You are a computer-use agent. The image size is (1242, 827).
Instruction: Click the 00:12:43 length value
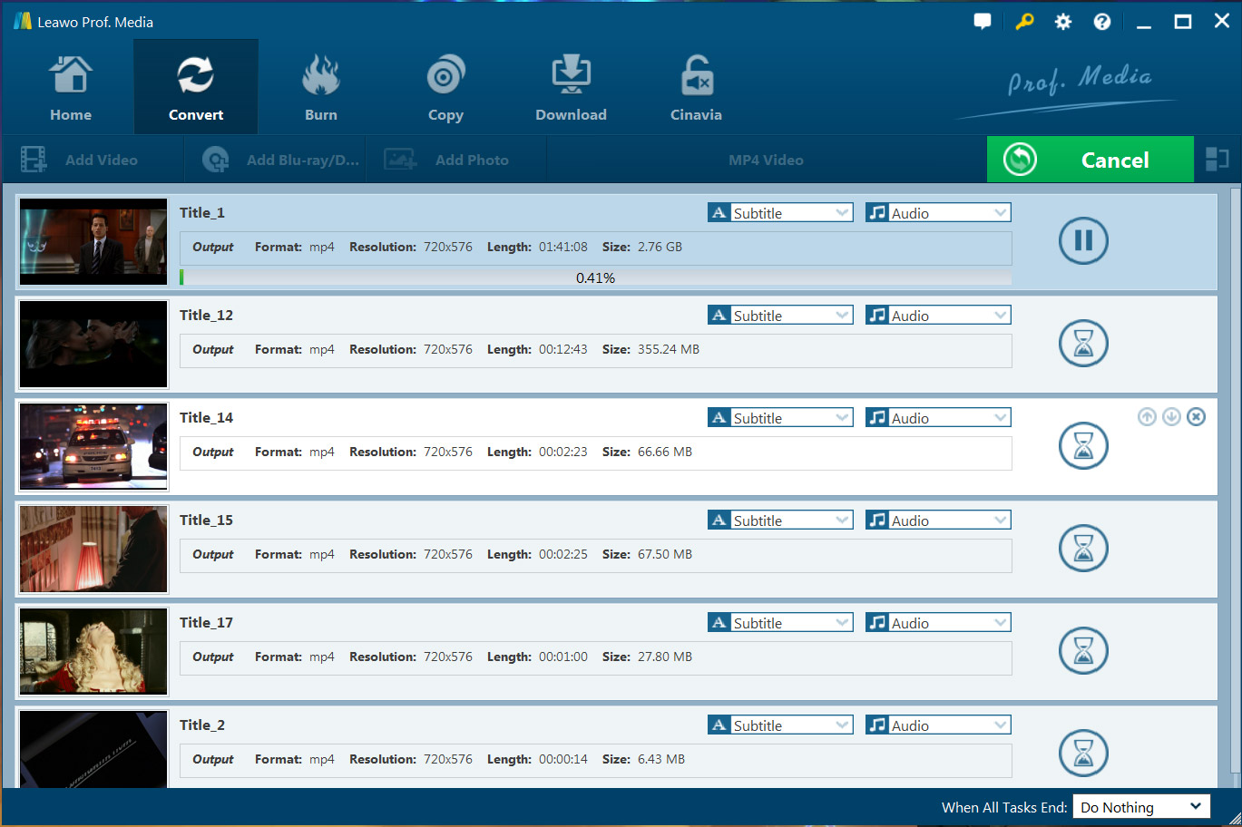[x=562, y=349]
